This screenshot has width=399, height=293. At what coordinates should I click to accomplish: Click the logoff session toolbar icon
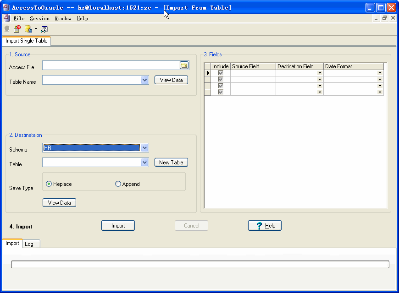[x=17, y=29]
